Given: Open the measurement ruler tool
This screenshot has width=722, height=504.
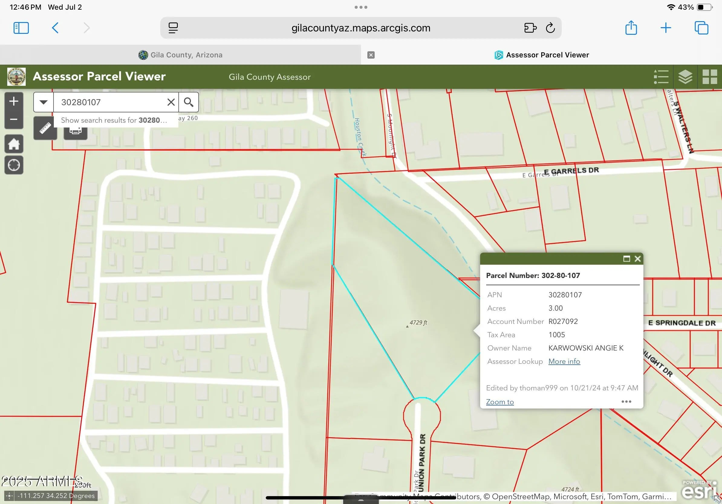Looking at the screenshot, I should [x=45, y=128].
